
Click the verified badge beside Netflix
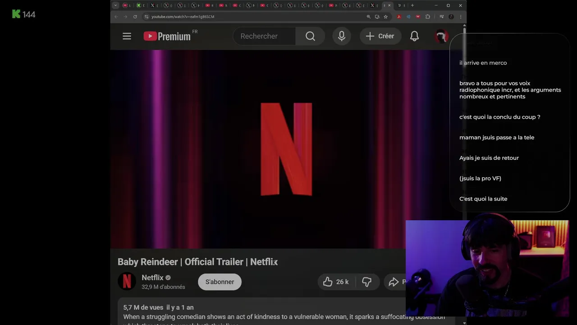pyautogui.click(x=168, y=278)
